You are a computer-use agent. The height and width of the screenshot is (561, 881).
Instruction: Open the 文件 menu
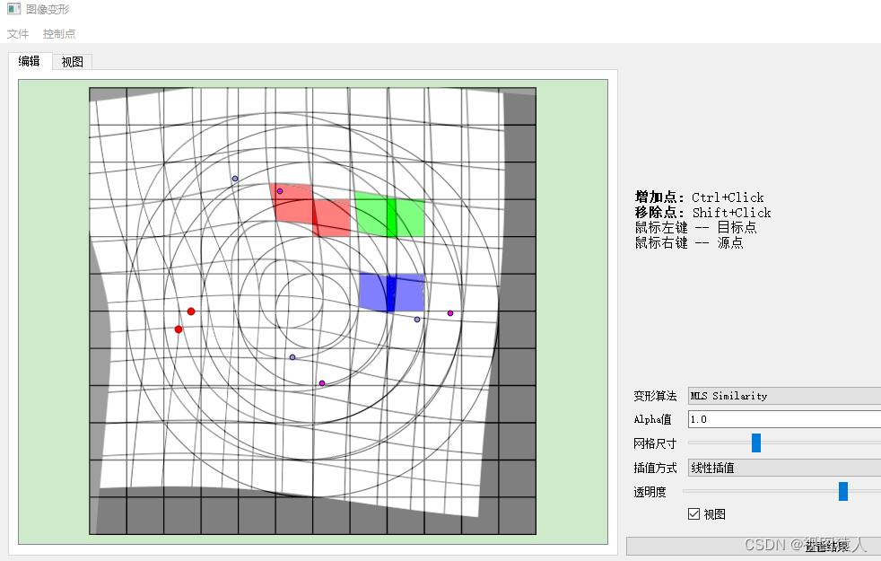tap(18, 34)
